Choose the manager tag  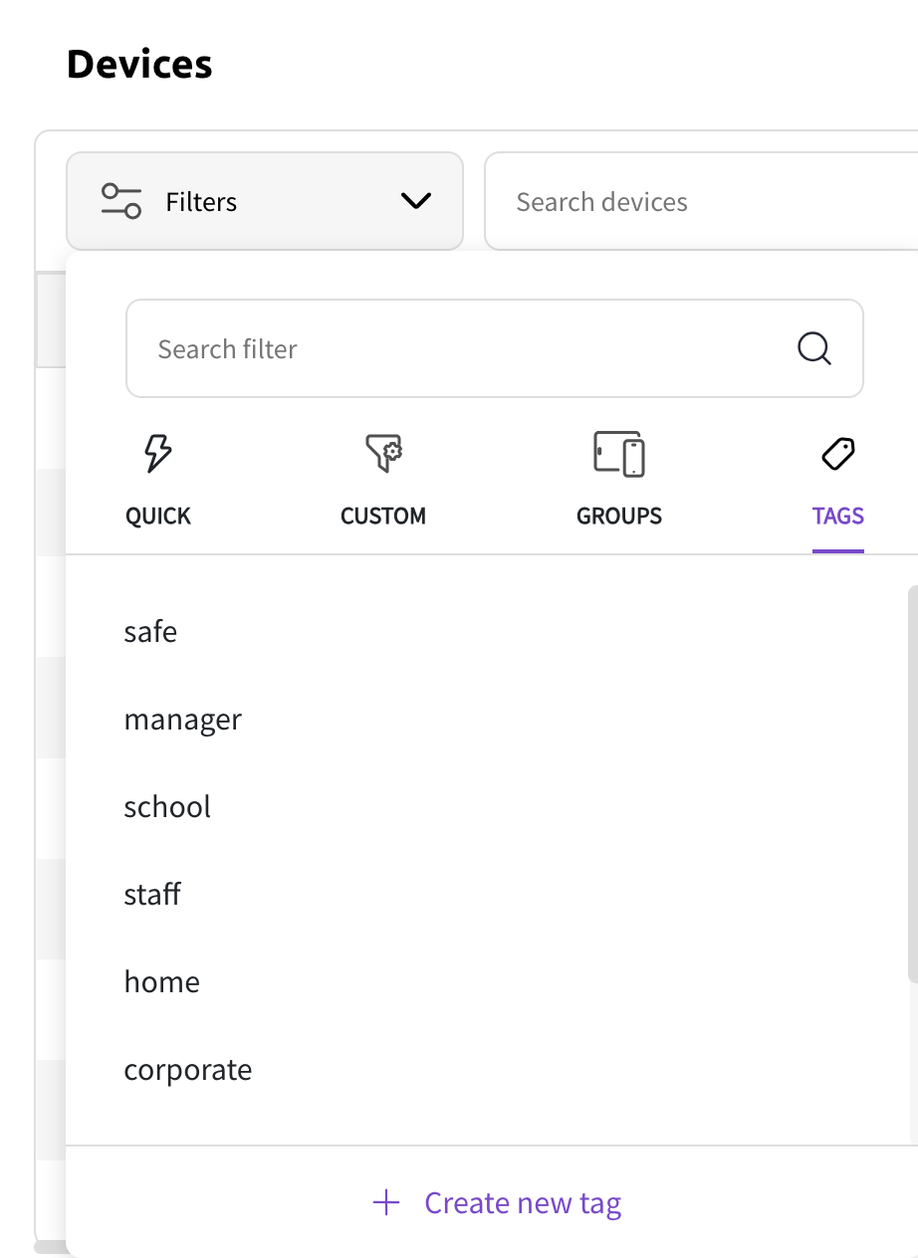[x=183, y=719]
